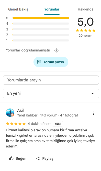The height and width of the screenshot is (171, 101).
Task: Click the Yorumlarda arayın search field
Action: point(51,80)
